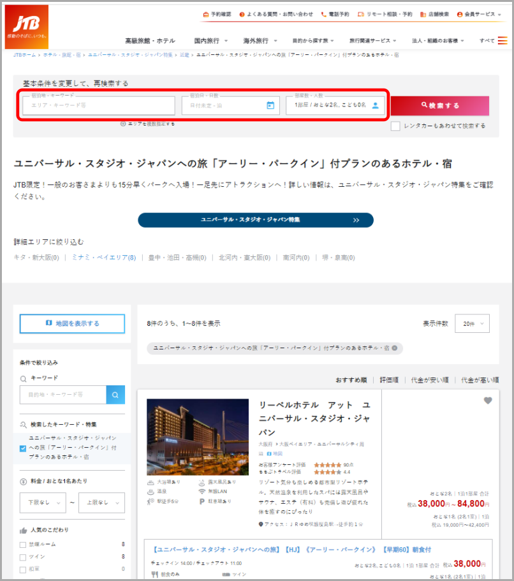The height and width of the screenshot is (581, 514).
Task: Click the エリア・キーワード等 input field
Action: click(99, 105)
